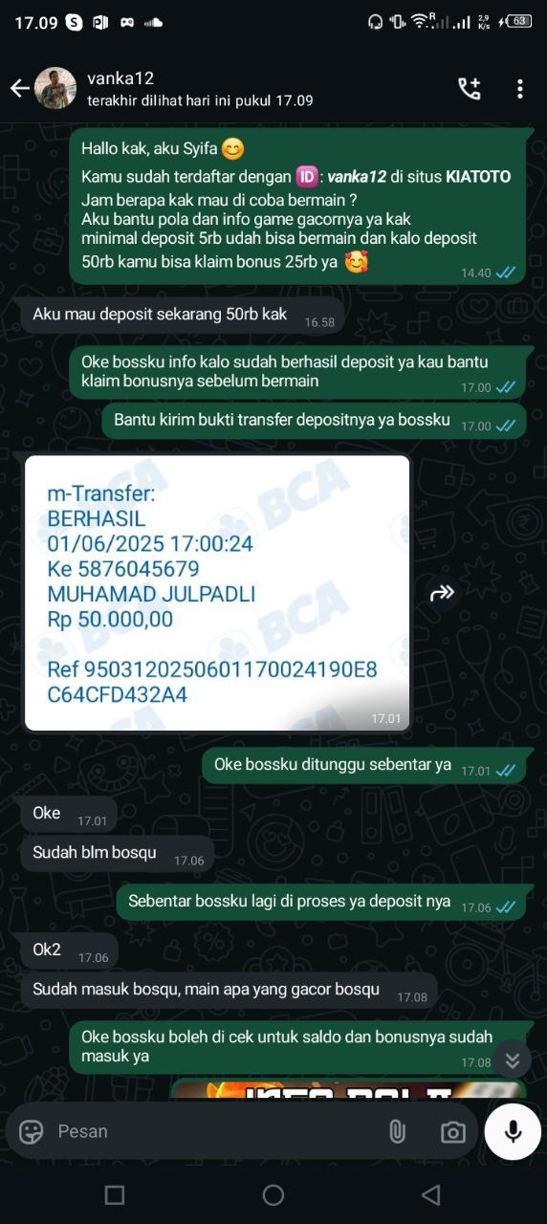The width and height of the screenshot is (547, 1224).
Task: Attach a file with the paperclip icon
Action: (397, 1131)
